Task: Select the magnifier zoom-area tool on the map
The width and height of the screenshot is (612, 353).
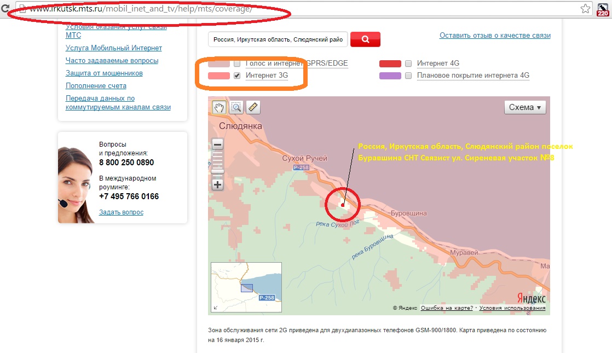Action: point(236,107)
